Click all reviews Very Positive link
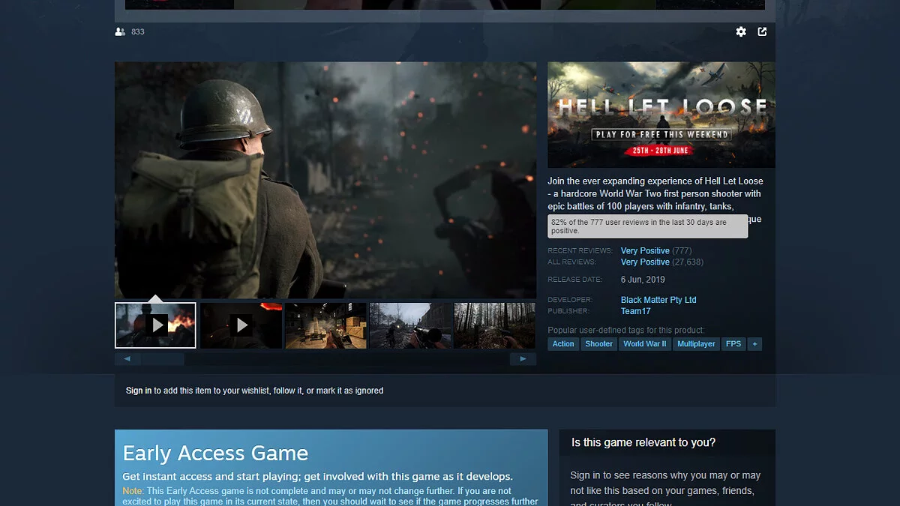The height and width of the screenshot is (506, 900). point(645,262)
